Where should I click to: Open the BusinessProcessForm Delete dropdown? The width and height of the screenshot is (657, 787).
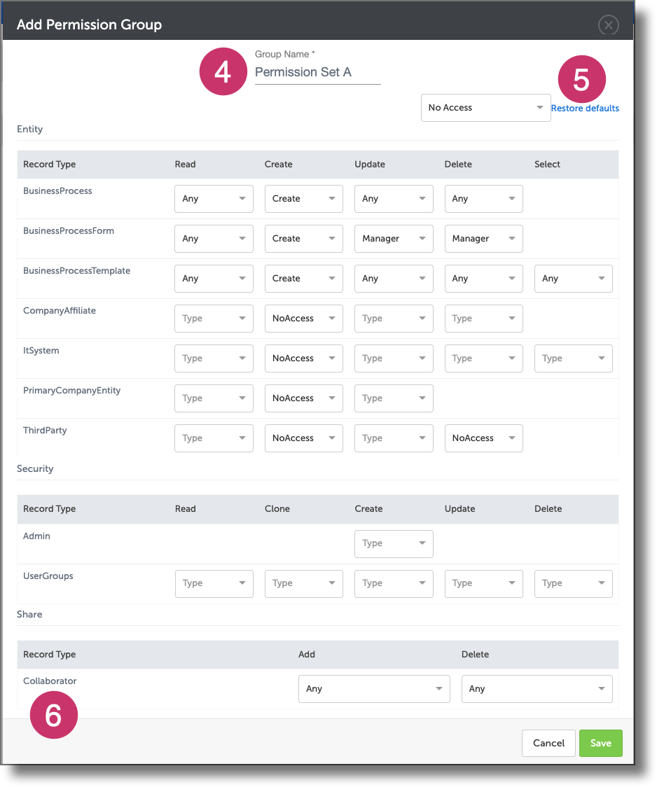483,239
